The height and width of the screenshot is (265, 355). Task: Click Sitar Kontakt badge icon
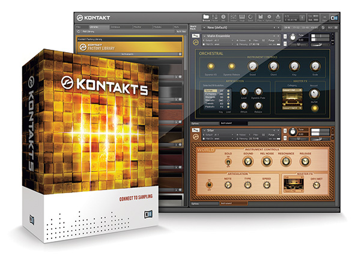[x=196, y=137]
